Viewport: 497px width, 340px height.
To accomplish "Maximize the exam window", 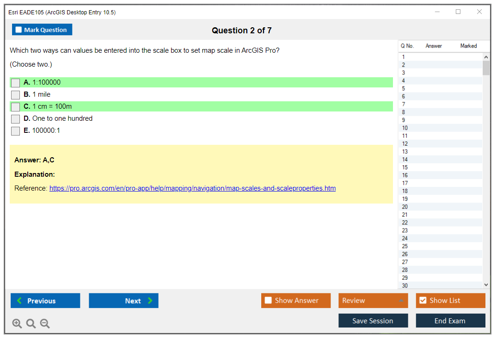I will [458, 12].
